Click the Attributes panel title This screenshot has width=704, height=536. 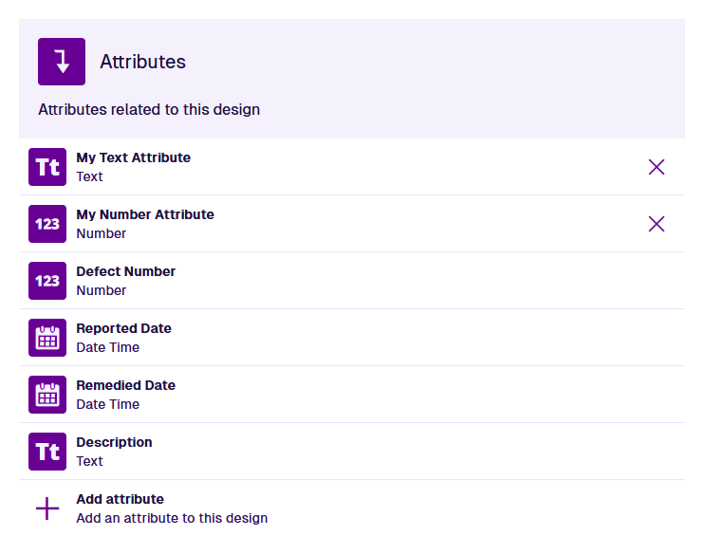(x=143, y=62)
